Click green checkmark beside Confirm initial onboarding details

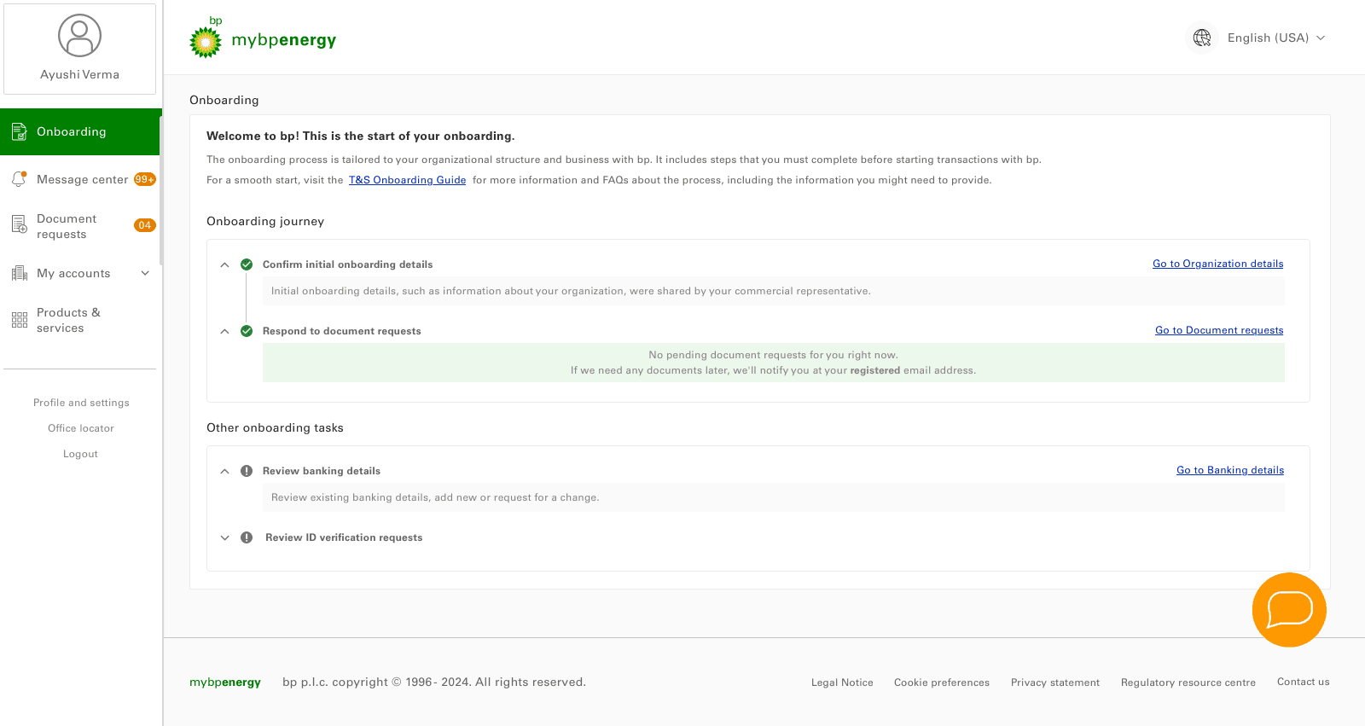[x=247, y=264]
